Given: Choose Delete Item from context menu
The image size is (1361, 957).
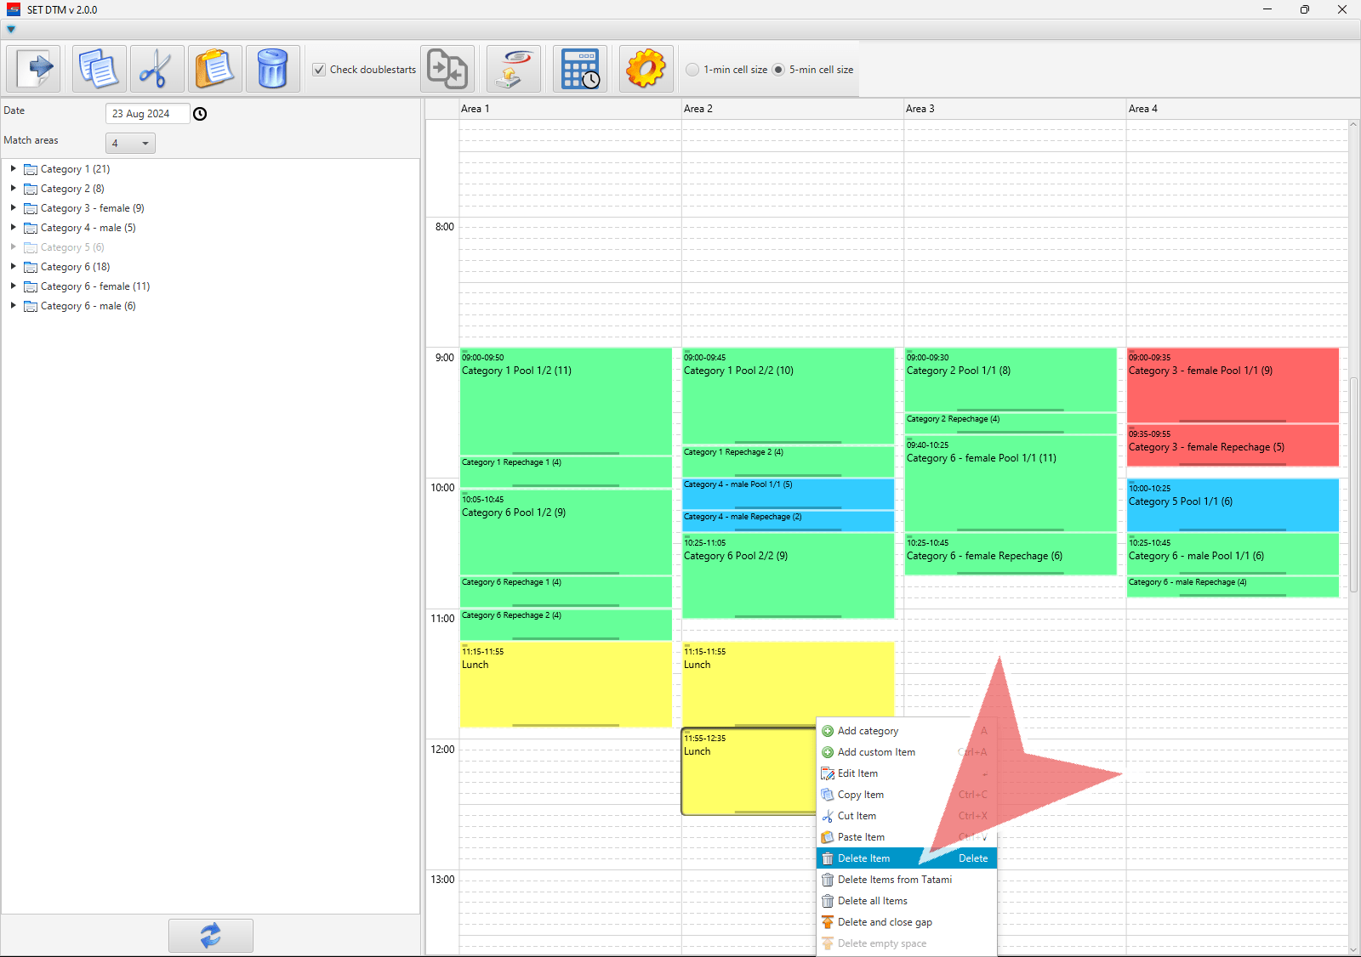Looking at the screenshot, I should pyautogui.click(x=863, y=858).
